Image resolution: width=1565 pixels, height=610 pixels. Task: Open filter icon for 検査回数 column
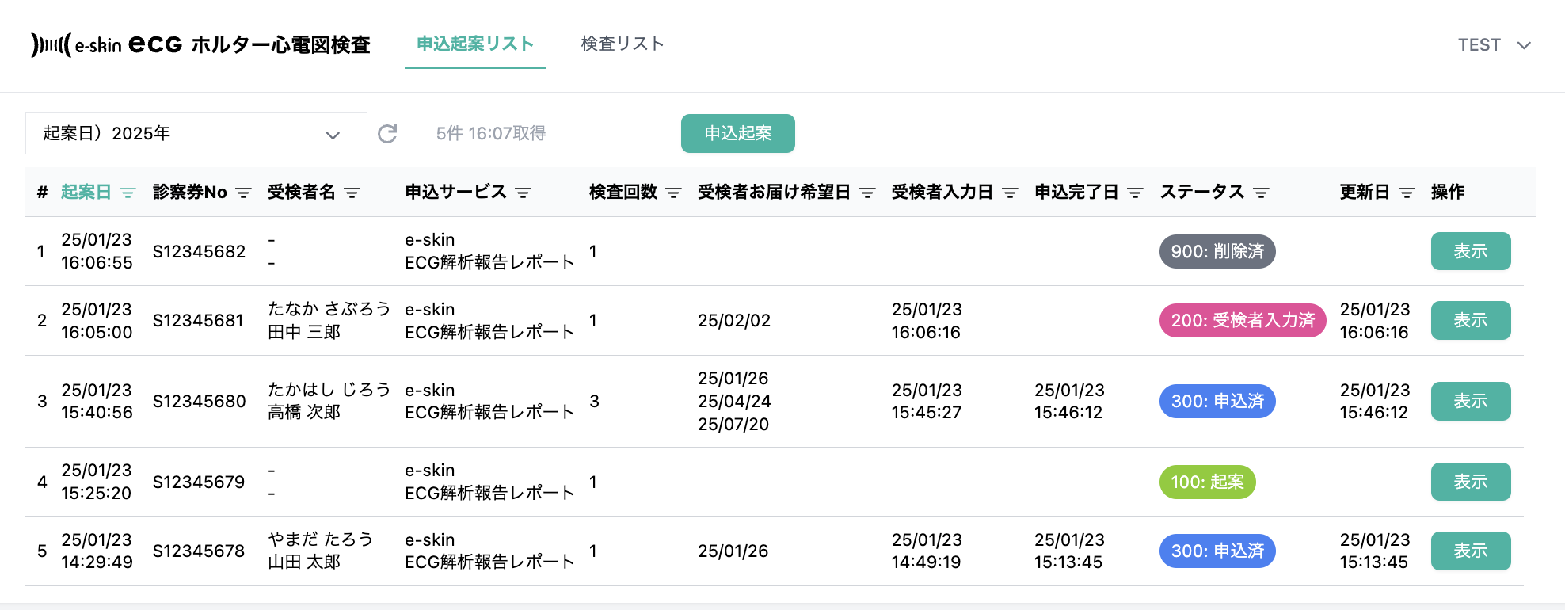coord(673,193)
